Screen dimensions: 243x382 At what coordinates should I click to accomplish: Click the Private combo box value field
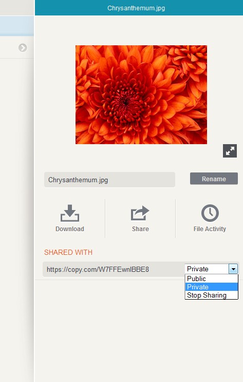[207, 269]
